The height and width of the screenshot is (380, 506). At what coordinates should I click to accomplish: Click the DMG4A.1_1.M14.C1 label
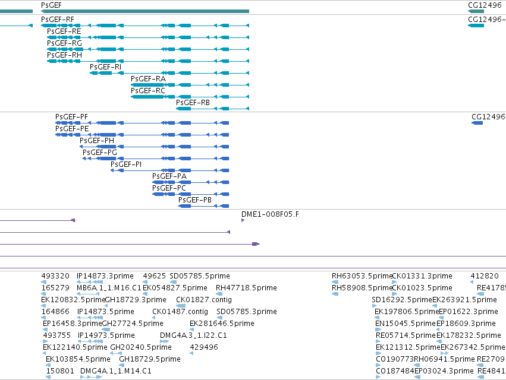coord(115,371)
